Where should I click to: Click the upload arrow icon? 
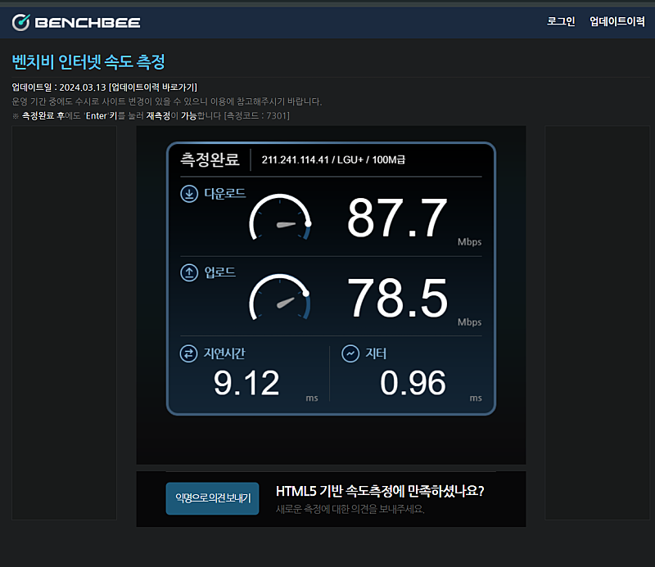point(189,272)
